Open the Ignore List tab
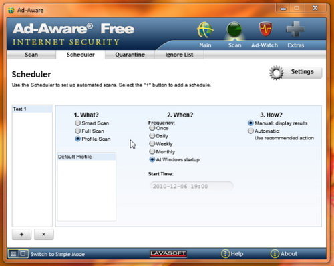Screen dimensions: 334x266 pos(179,55)
